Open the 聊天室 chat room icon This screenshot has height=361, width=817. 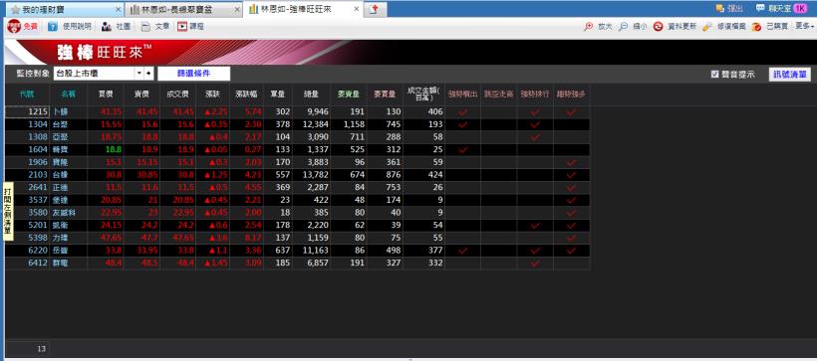coord(761,8)
